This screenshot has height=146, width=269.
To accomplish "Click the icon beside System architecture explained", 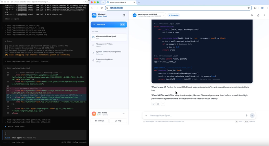I will click(93, 53).
